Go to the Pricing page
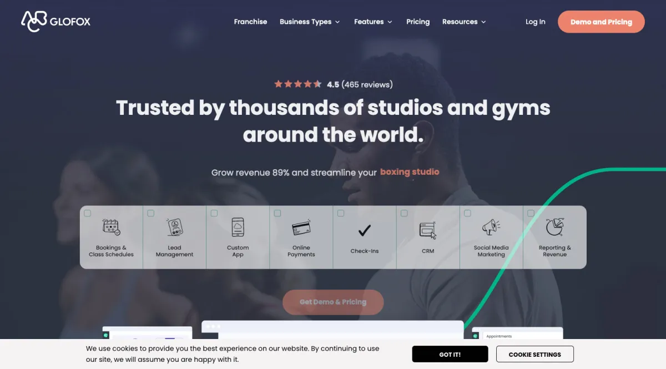Viewport: 666px width, 369px height. coord(418,22)
